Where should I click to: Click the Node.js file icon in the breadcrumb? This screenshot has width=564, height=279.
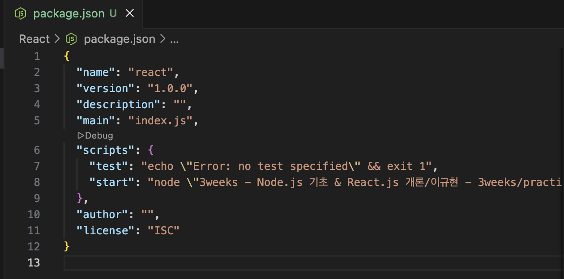click(x=71, y=39)
